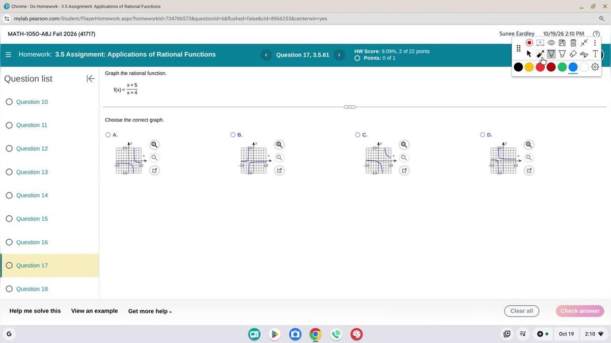Select answer option D radio button
The image size is (611, 343).
point(482,135)
